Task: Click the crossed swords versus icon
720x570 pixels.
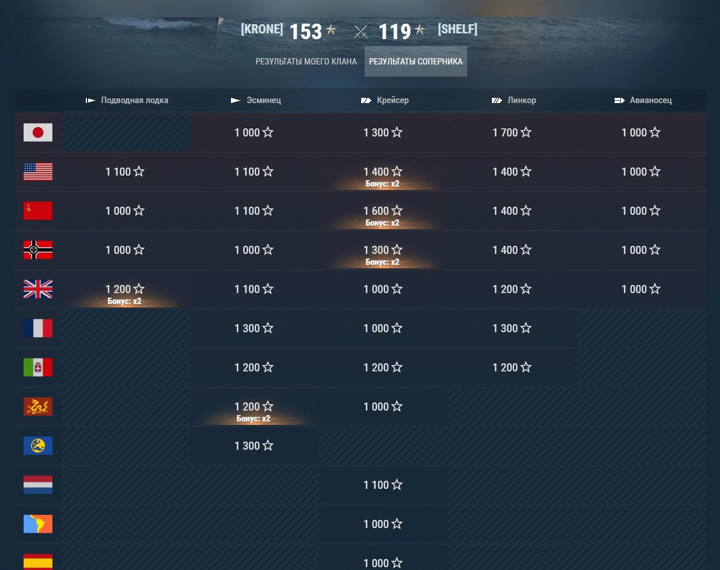Action: tap(361, 32)
